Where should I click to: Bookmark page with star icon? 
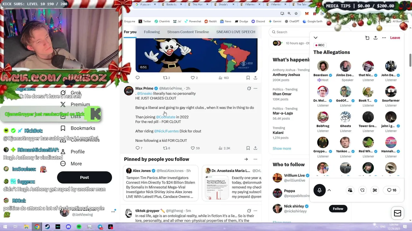(296, 13)
